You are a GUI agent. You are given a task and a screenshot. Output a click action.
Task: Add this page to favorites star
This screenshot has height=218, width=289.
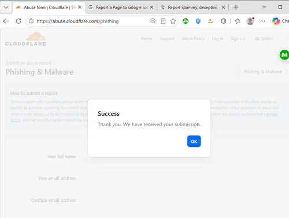point(173,21)
